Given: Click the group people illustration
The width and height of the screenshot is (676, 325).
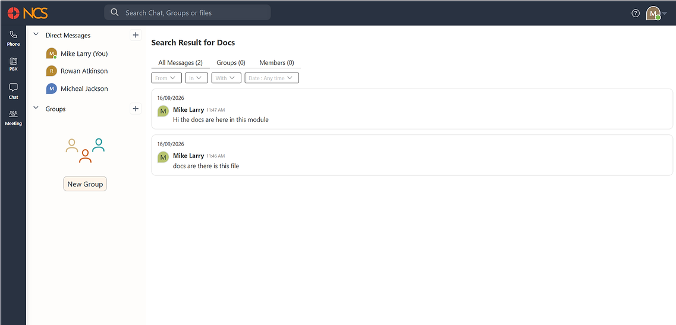Looking at the screenshot, I should pos(85,150).
